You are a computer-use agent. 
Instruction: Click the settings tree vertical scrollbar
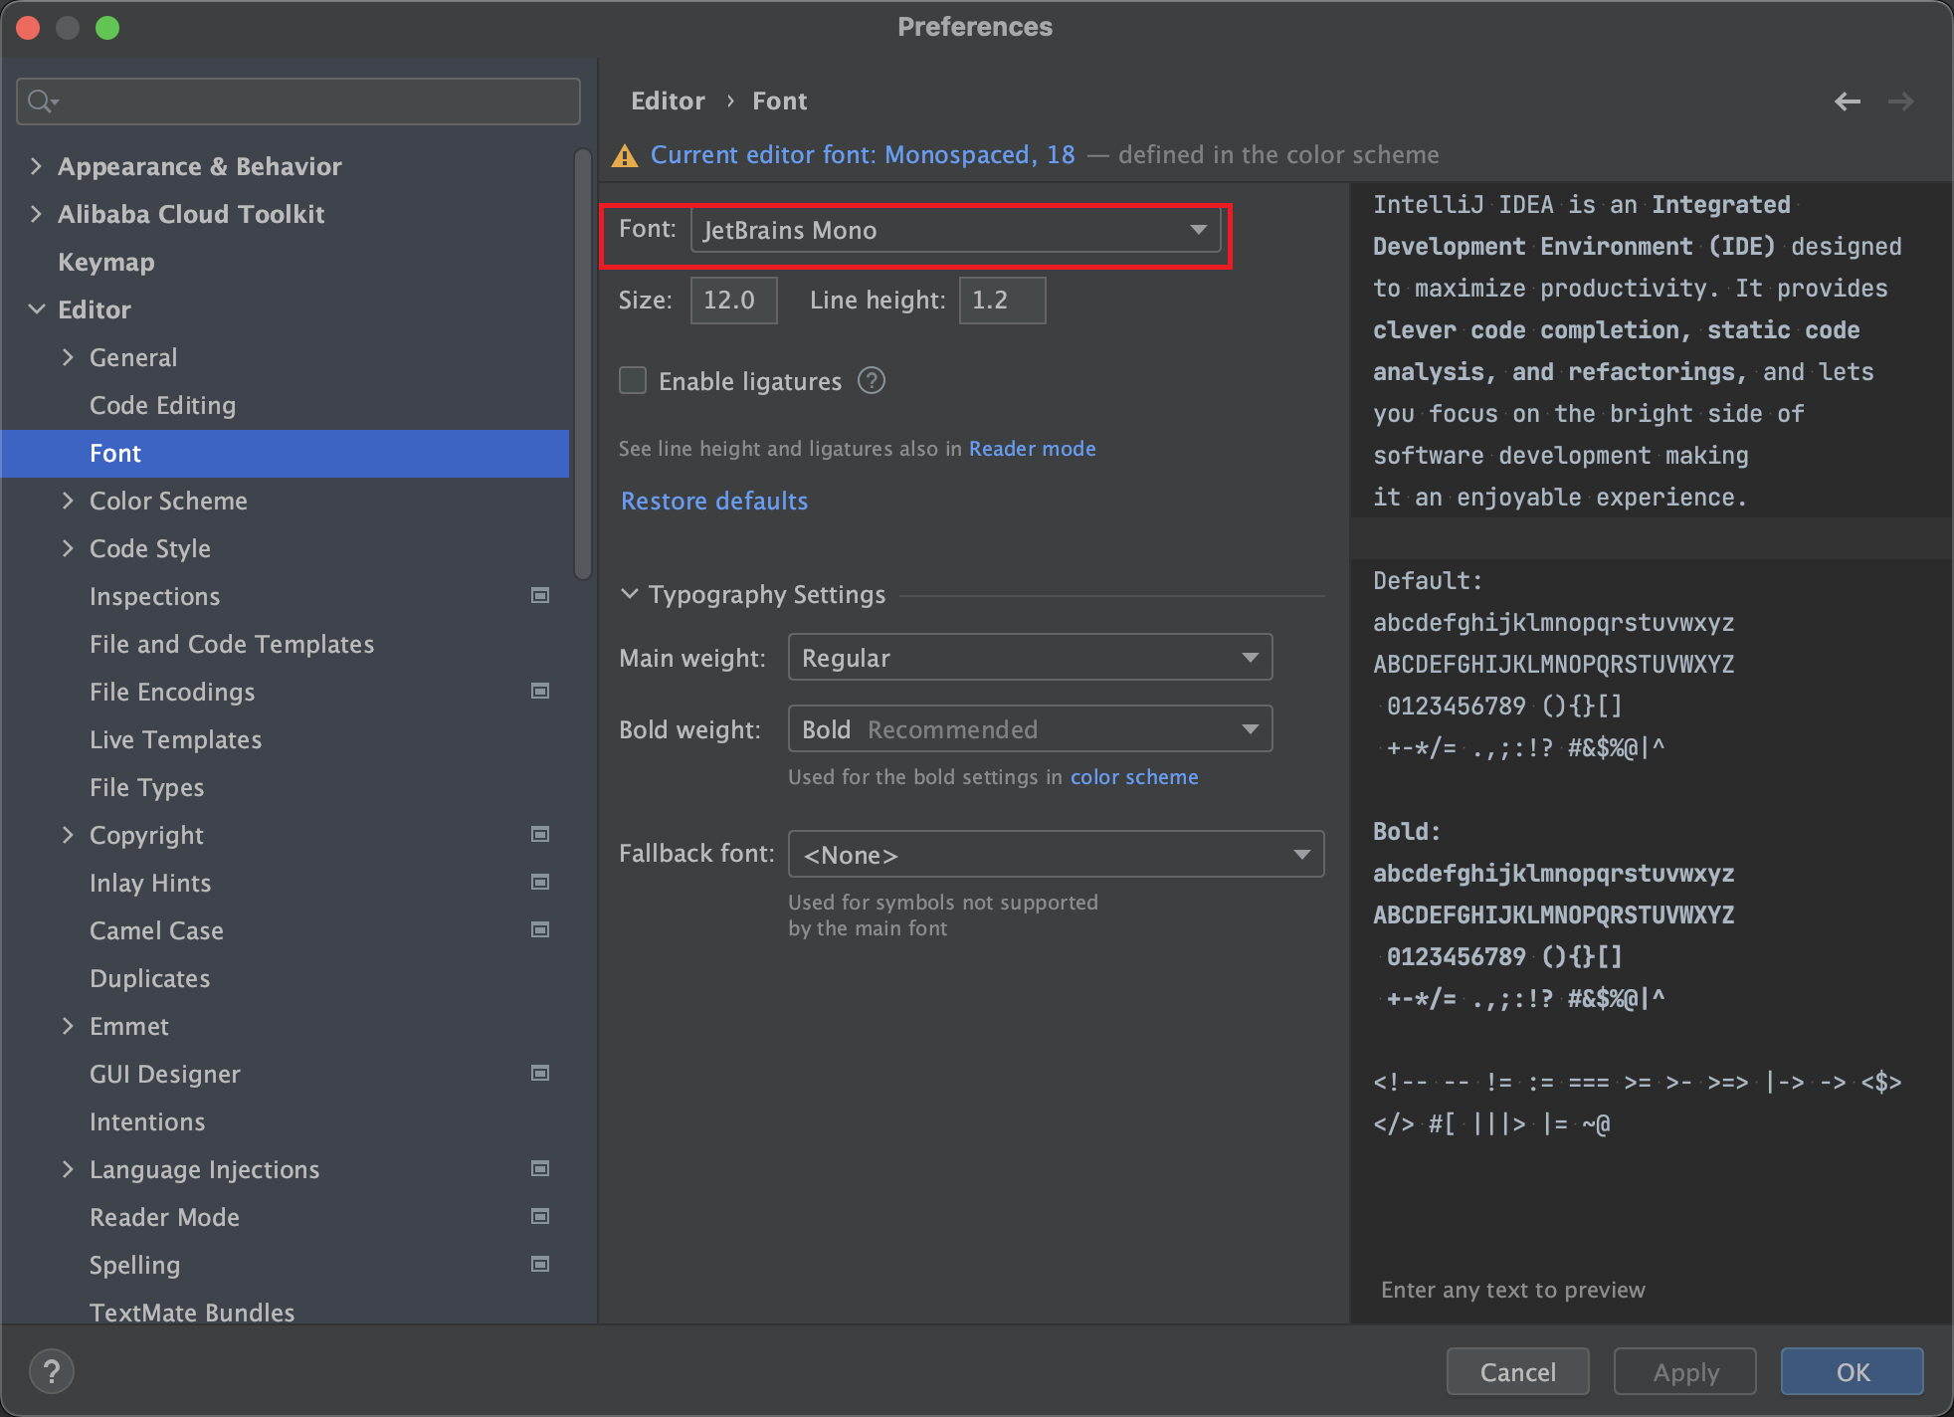pyautogui.click(x=583, y=364)
